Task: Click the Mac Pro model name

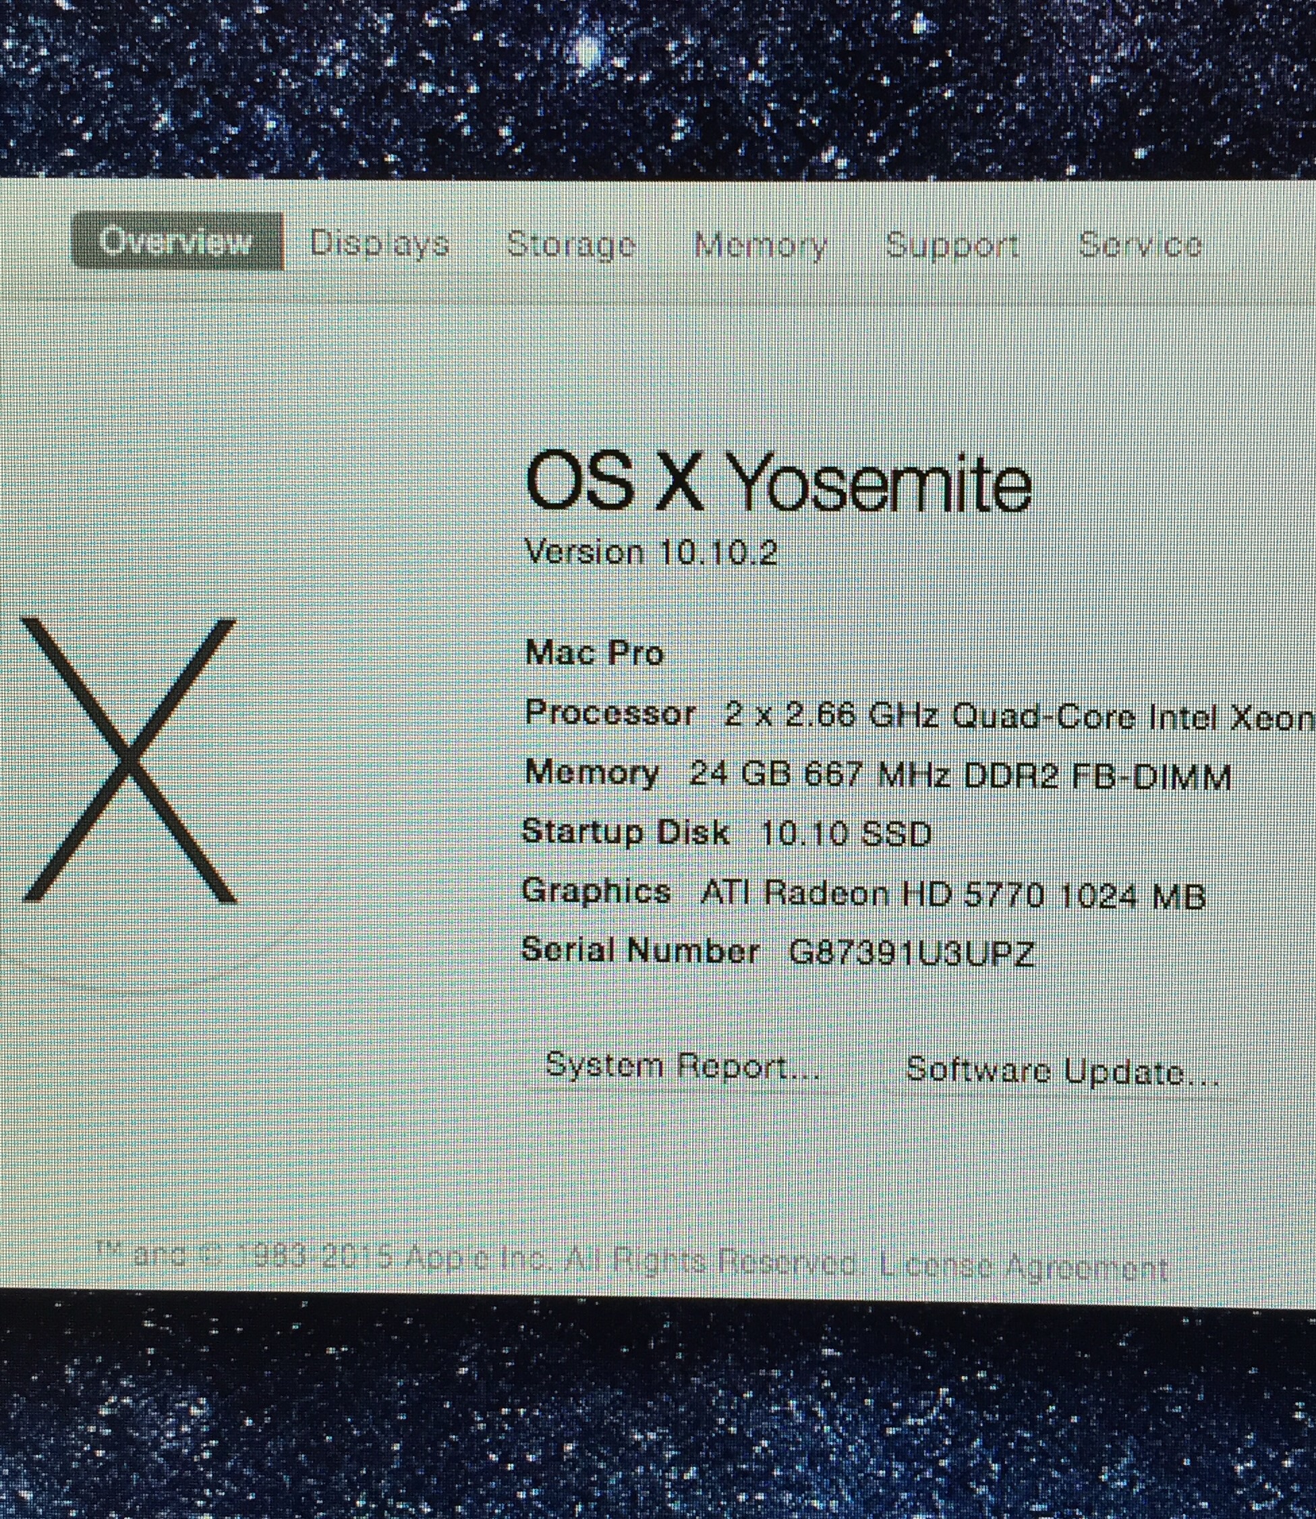Action: click(594, 653)
